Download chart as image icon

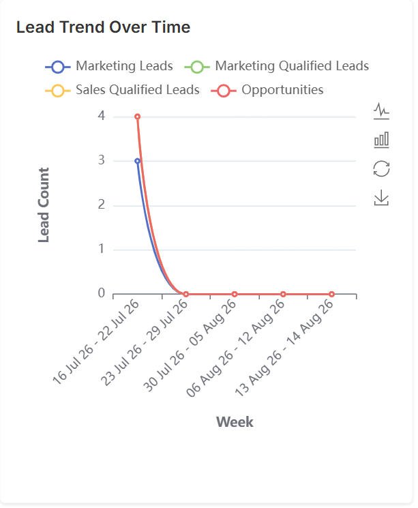coord(381,198)
